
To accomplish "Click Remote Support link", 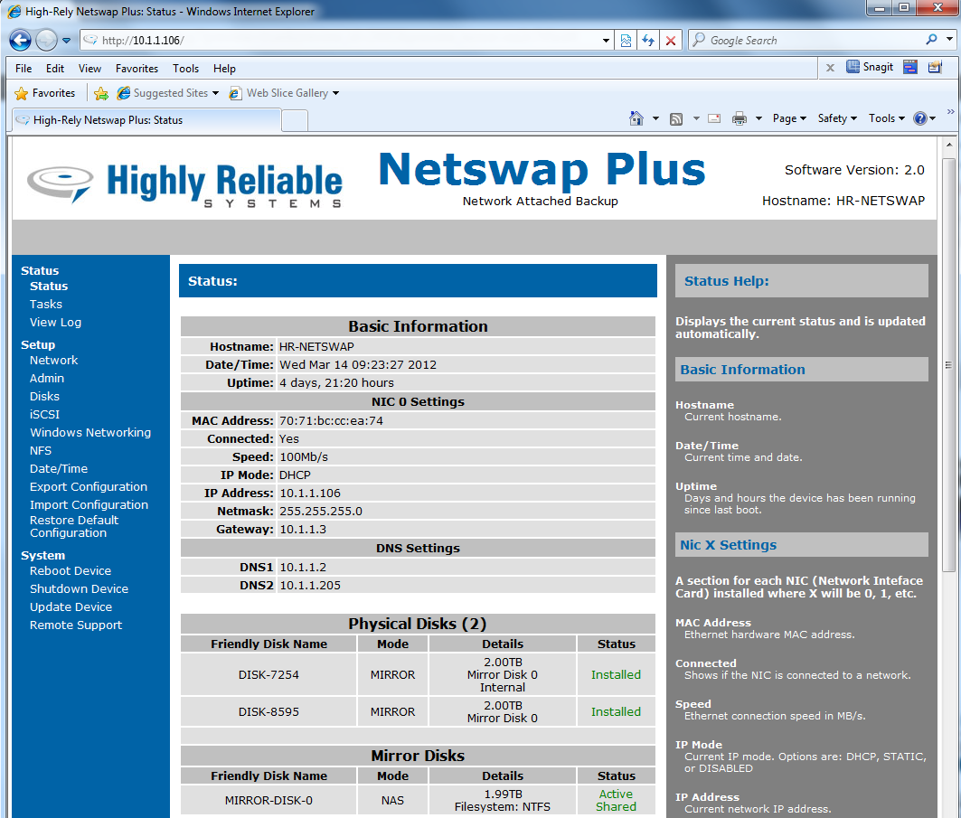I will coord(76,625).
